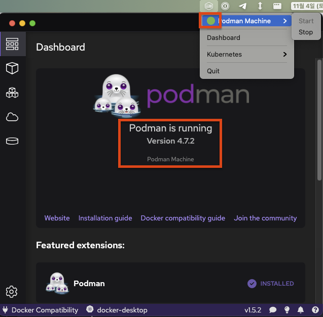Open the Dashboard icon in the sidebar
Screen dimensions: 323x317
click(12, 44)
